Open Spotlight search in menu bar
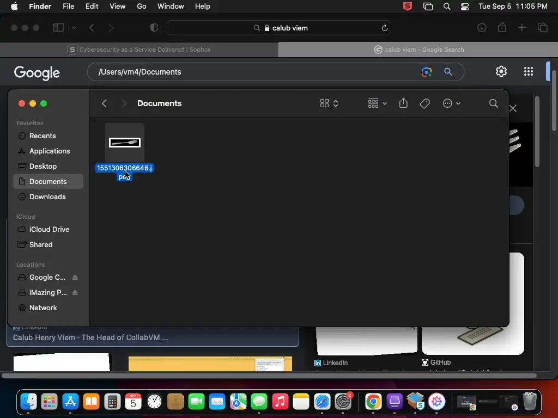This screenshot has width=558, height=418. tap(447, 7)
